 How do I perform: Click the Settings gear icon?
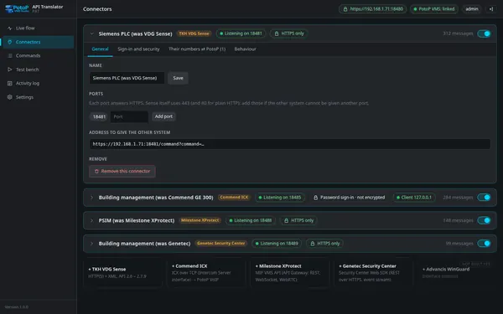click(x=9, y=97)
